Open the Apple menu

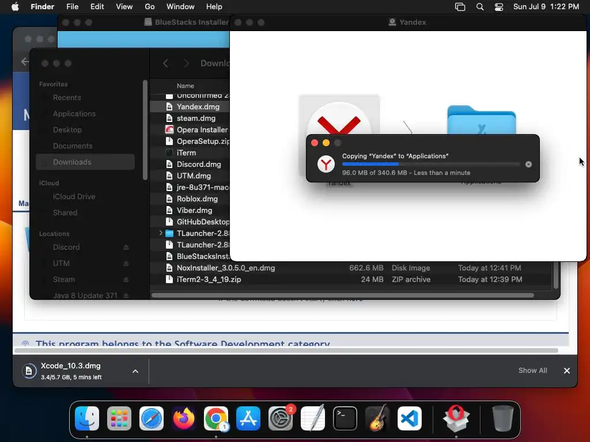pyautogui.click(x=15, y=7)
